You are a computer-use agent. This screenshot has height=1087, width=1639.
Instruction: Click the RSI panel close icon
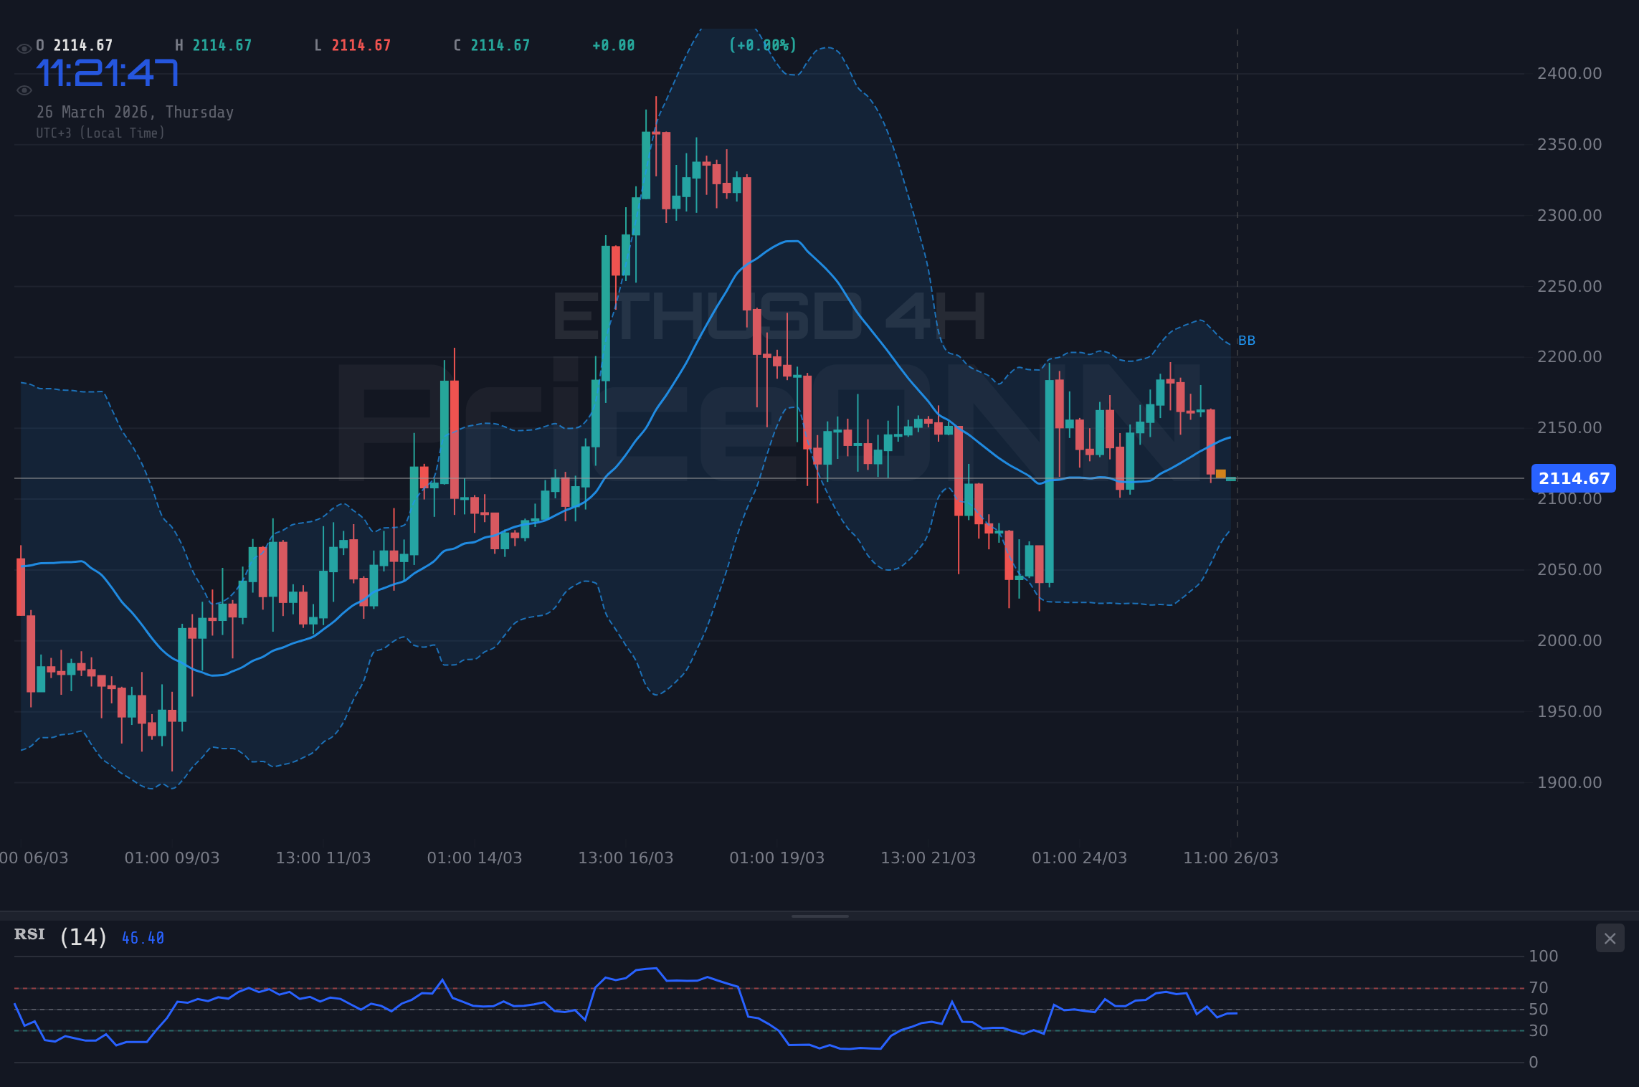coord(1610,938)
